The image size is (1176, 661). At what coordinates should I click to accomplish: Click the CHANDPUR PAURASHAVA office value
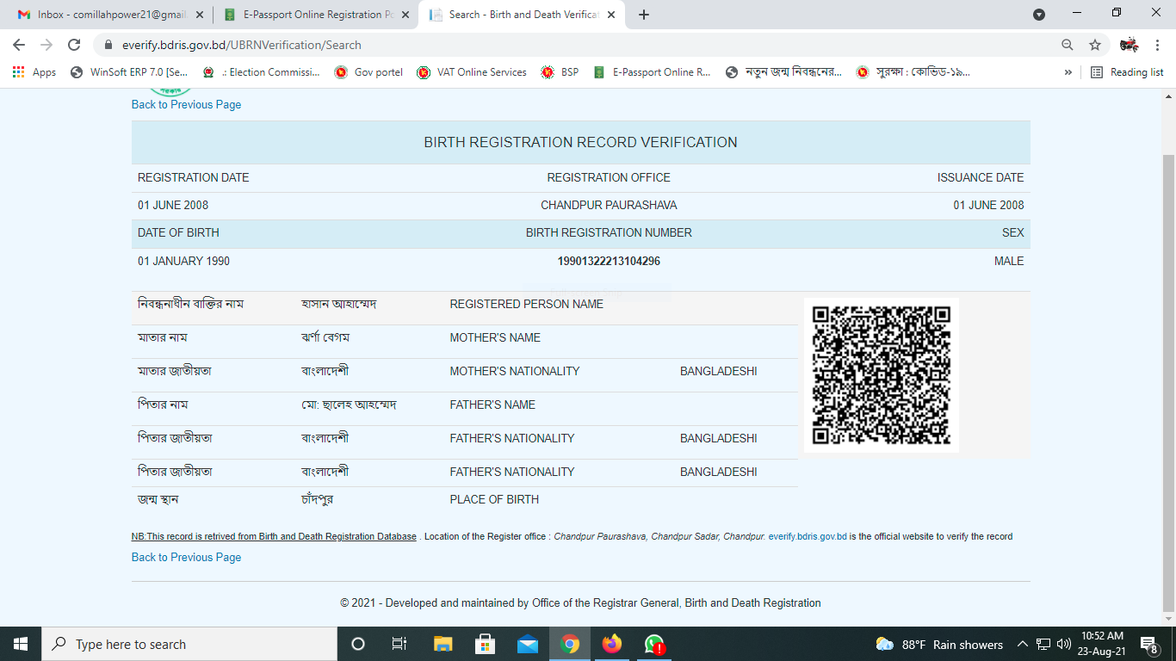tap(609, 205)
